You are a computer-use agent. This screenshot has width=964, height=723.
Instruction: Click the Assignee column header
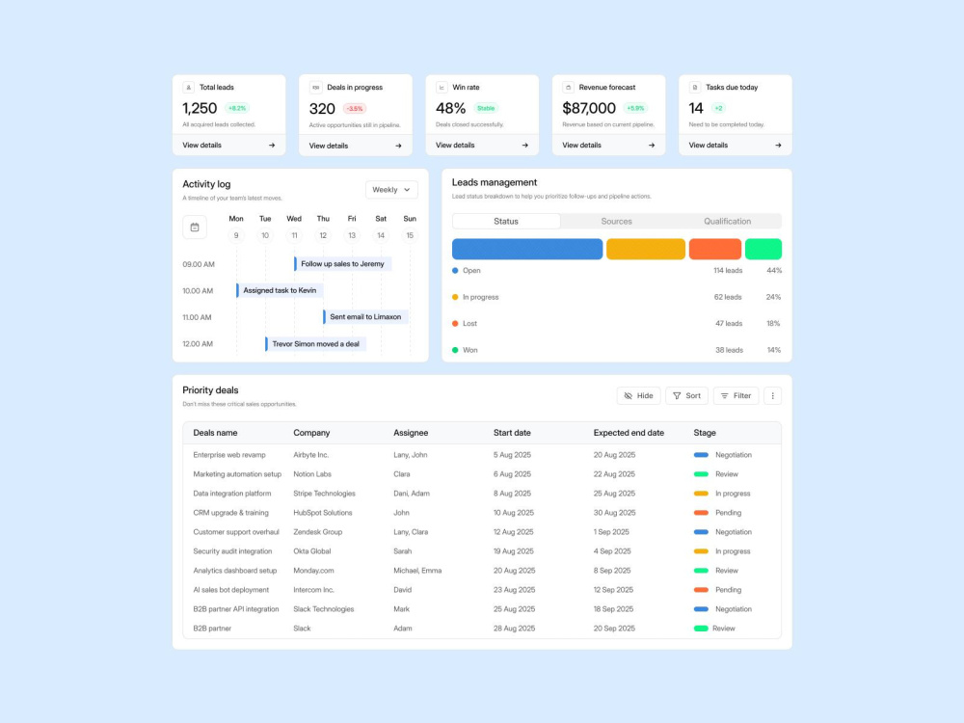(x=411, y=433)
